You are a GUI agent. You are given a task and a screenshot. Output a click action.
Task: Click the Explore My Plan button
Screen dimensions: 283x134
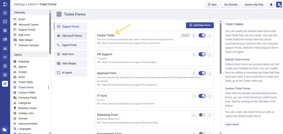tap(254, 4)
